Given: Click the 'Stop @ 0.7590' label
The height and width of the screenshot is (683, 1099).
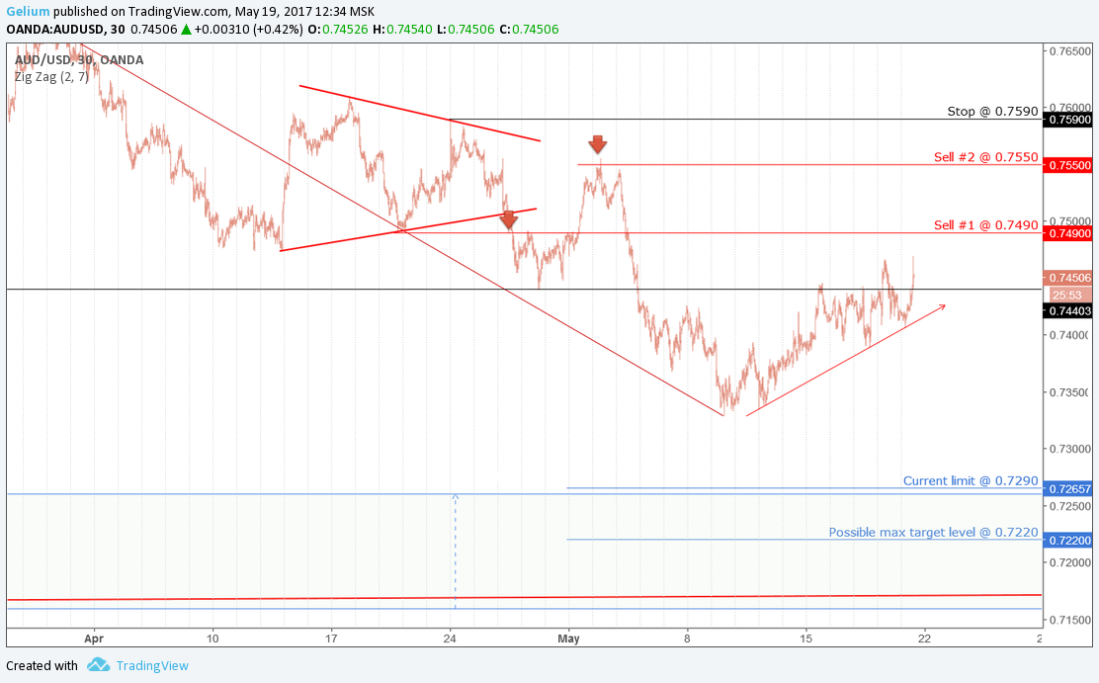Looking at the screenshot, I should [x=992, y=111].
